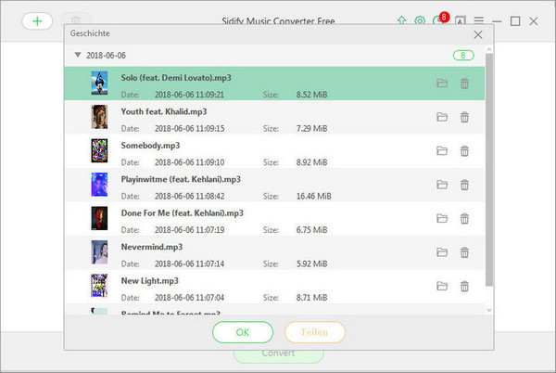Select Playinwitme album thumbnail
This screenshot has height=373, width=556.
(x=99, y=185)
